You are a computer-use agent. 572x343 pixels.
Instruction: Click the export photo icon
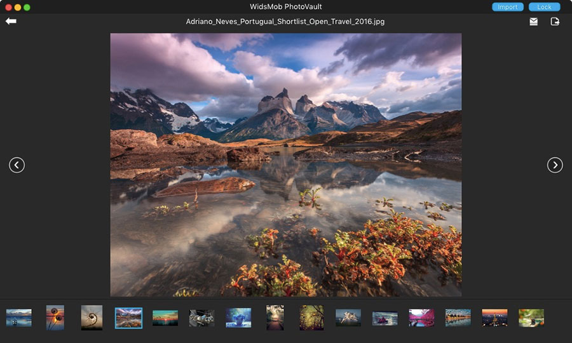click(x=555, y=22)
